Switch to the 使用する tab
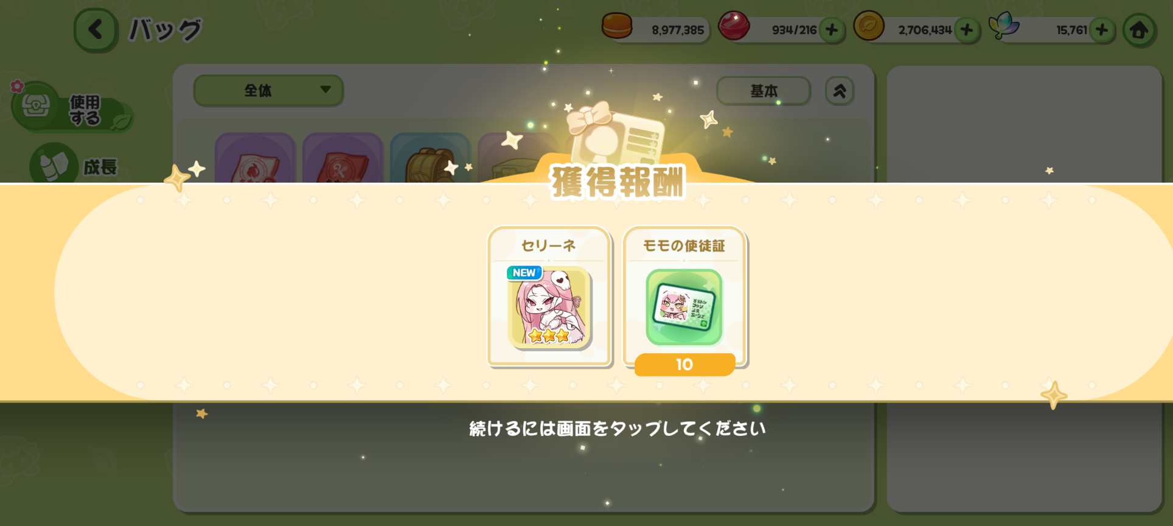This screenshot has width=1173, height=526. click(x=72, y=108)
